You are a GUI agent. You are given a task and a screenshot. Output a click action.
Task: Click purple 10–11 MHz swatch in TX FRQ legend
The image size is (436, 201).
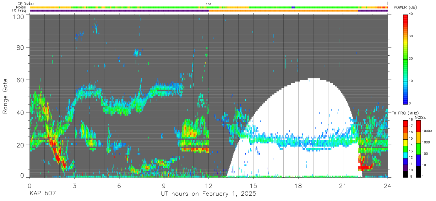click(405, 168)
